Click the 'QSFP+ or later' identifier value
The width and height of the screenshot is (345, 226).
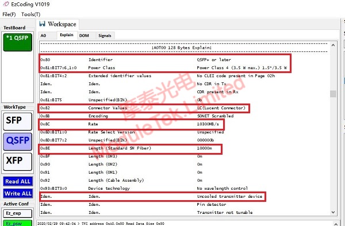point(214,60)
